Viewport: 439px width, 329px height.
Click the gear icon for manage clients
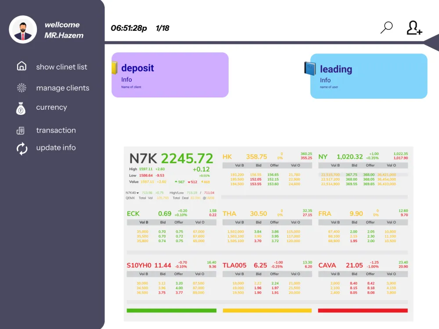coord(22,88)
